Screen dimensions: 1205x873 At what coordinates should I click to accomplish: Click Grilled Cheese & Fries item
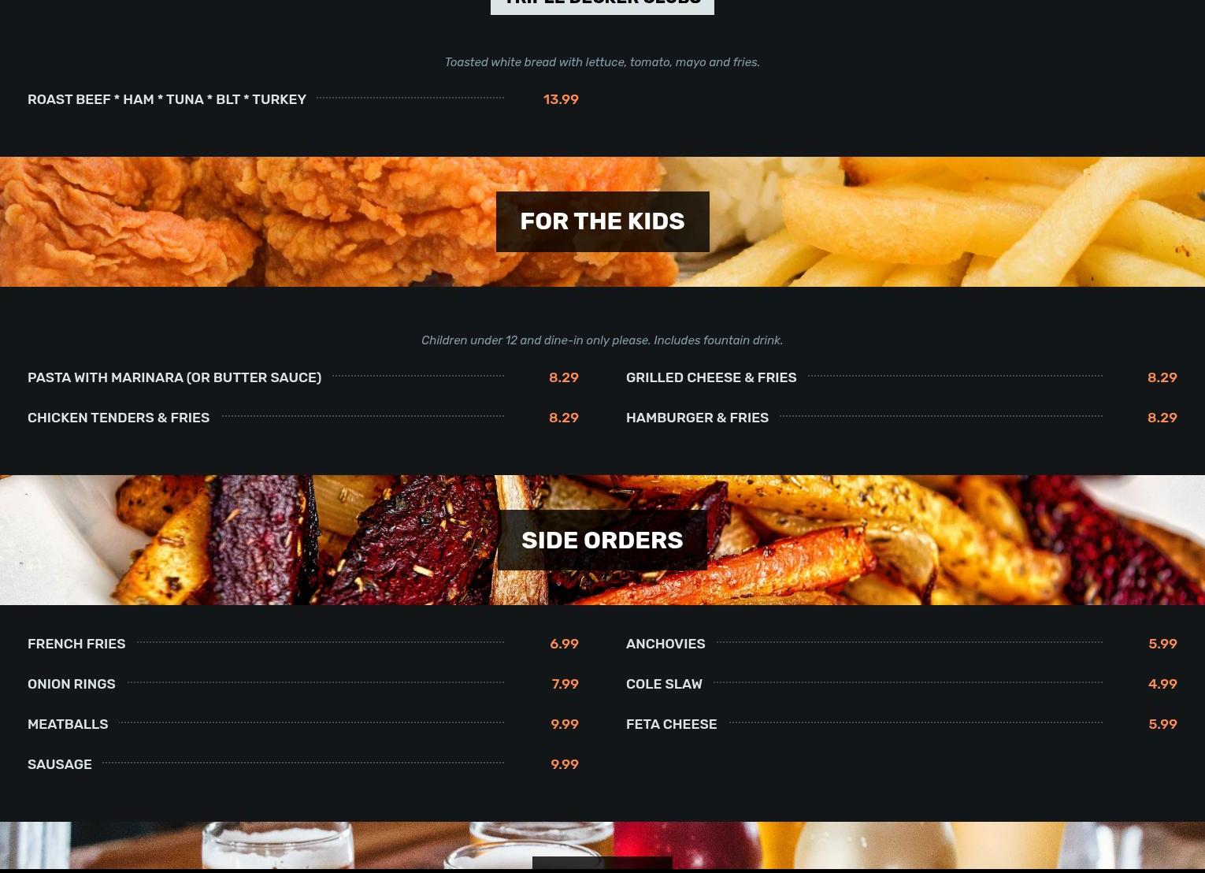[x=711, y=377]
